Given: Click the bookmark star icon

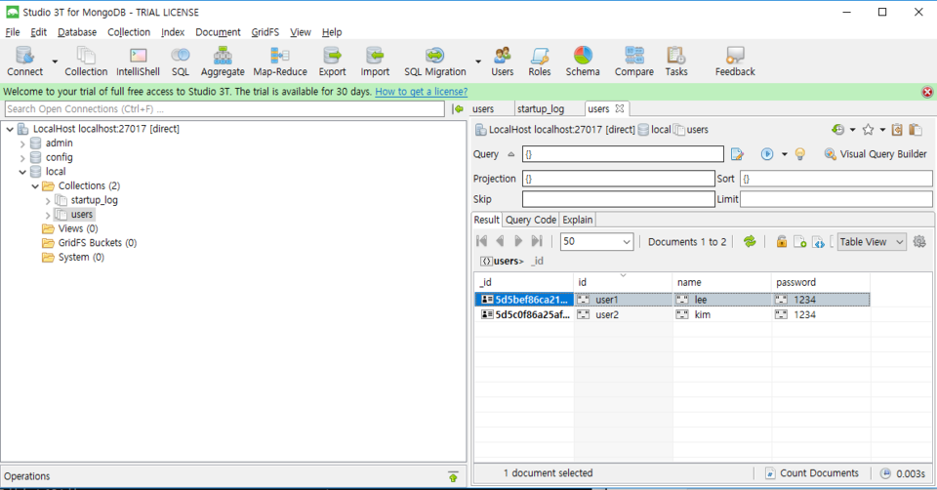Looking at the screenshot, I should [x=869, y=130].
